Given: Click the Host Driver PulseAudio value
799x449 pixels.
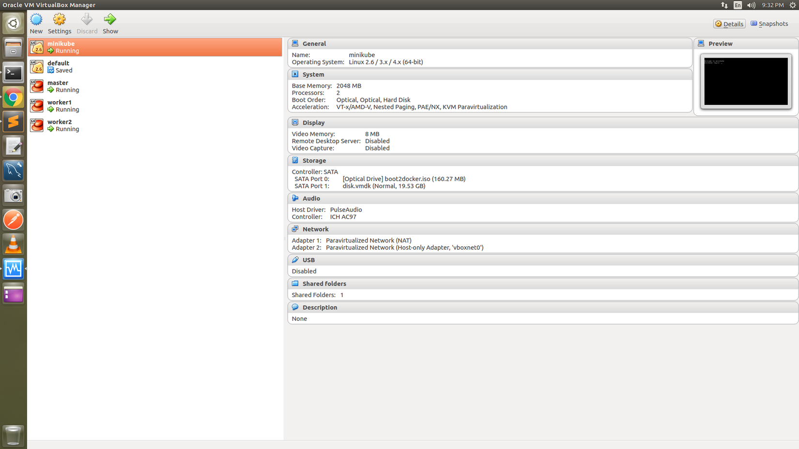Looking at the screenshot, I should pos(346,210).
